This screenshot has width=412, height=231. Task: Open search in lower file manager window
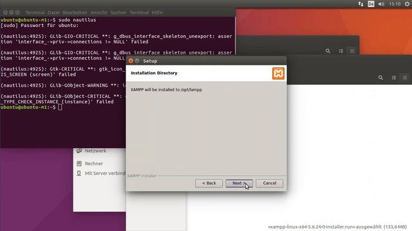pyautogui.click(x=380, y=78)
